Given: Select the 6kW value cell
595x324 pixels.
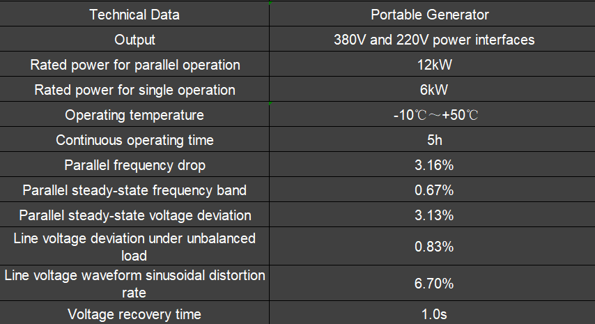Looking at the screenshot, I should tap(433, 90).
